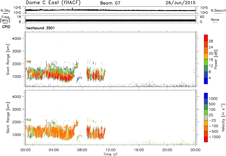The width and height of the screenshot is (226, 156).
Task: Select the 'CPID' row label
Action: pyautogui.click(x=6, y=27)
